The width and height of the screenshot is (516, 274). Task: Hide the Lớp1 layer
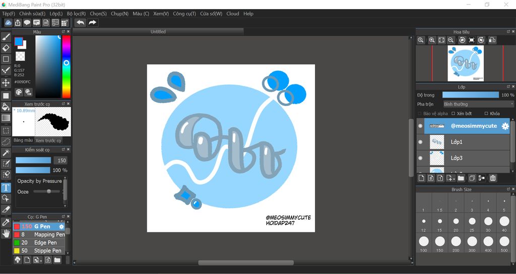tap(420, 142)
